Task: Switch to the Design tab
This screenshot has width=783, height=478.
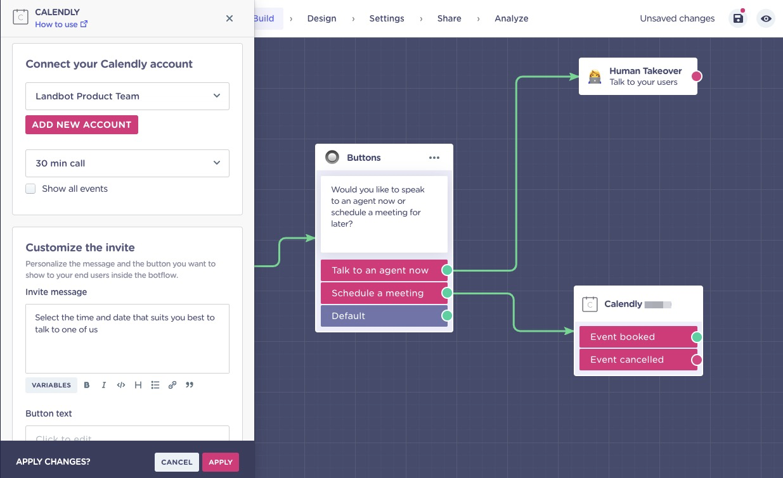Action: 322,18
